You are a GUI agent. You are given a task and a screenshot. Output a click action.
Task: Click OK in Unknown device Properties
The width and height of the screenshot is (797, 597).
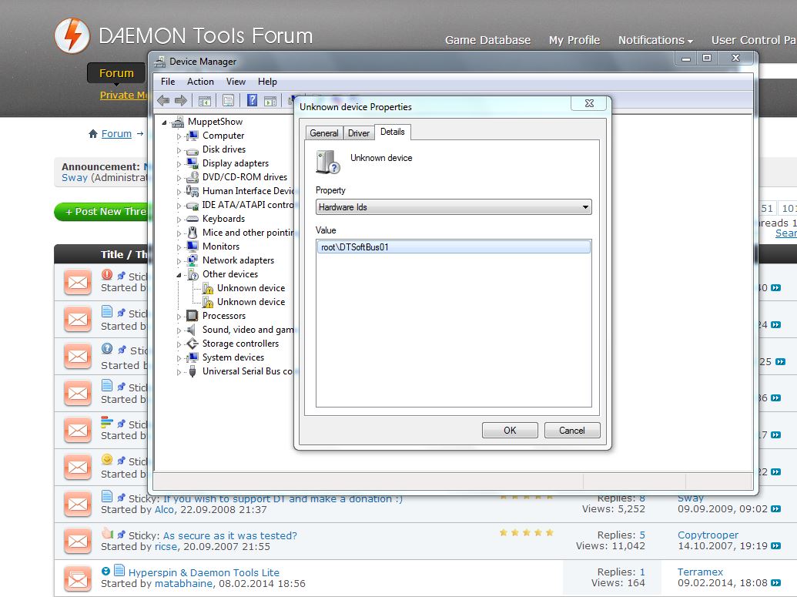tap(510, 431)
